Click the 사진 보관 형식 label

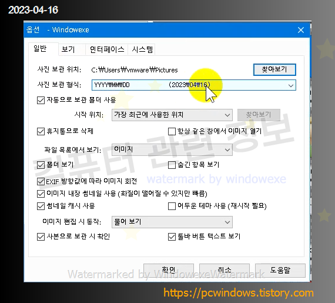[59, 85]
